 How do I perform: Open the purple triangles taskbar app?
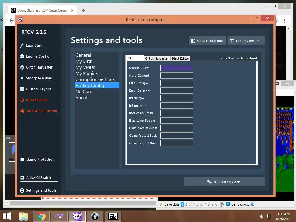pos(59,216)
